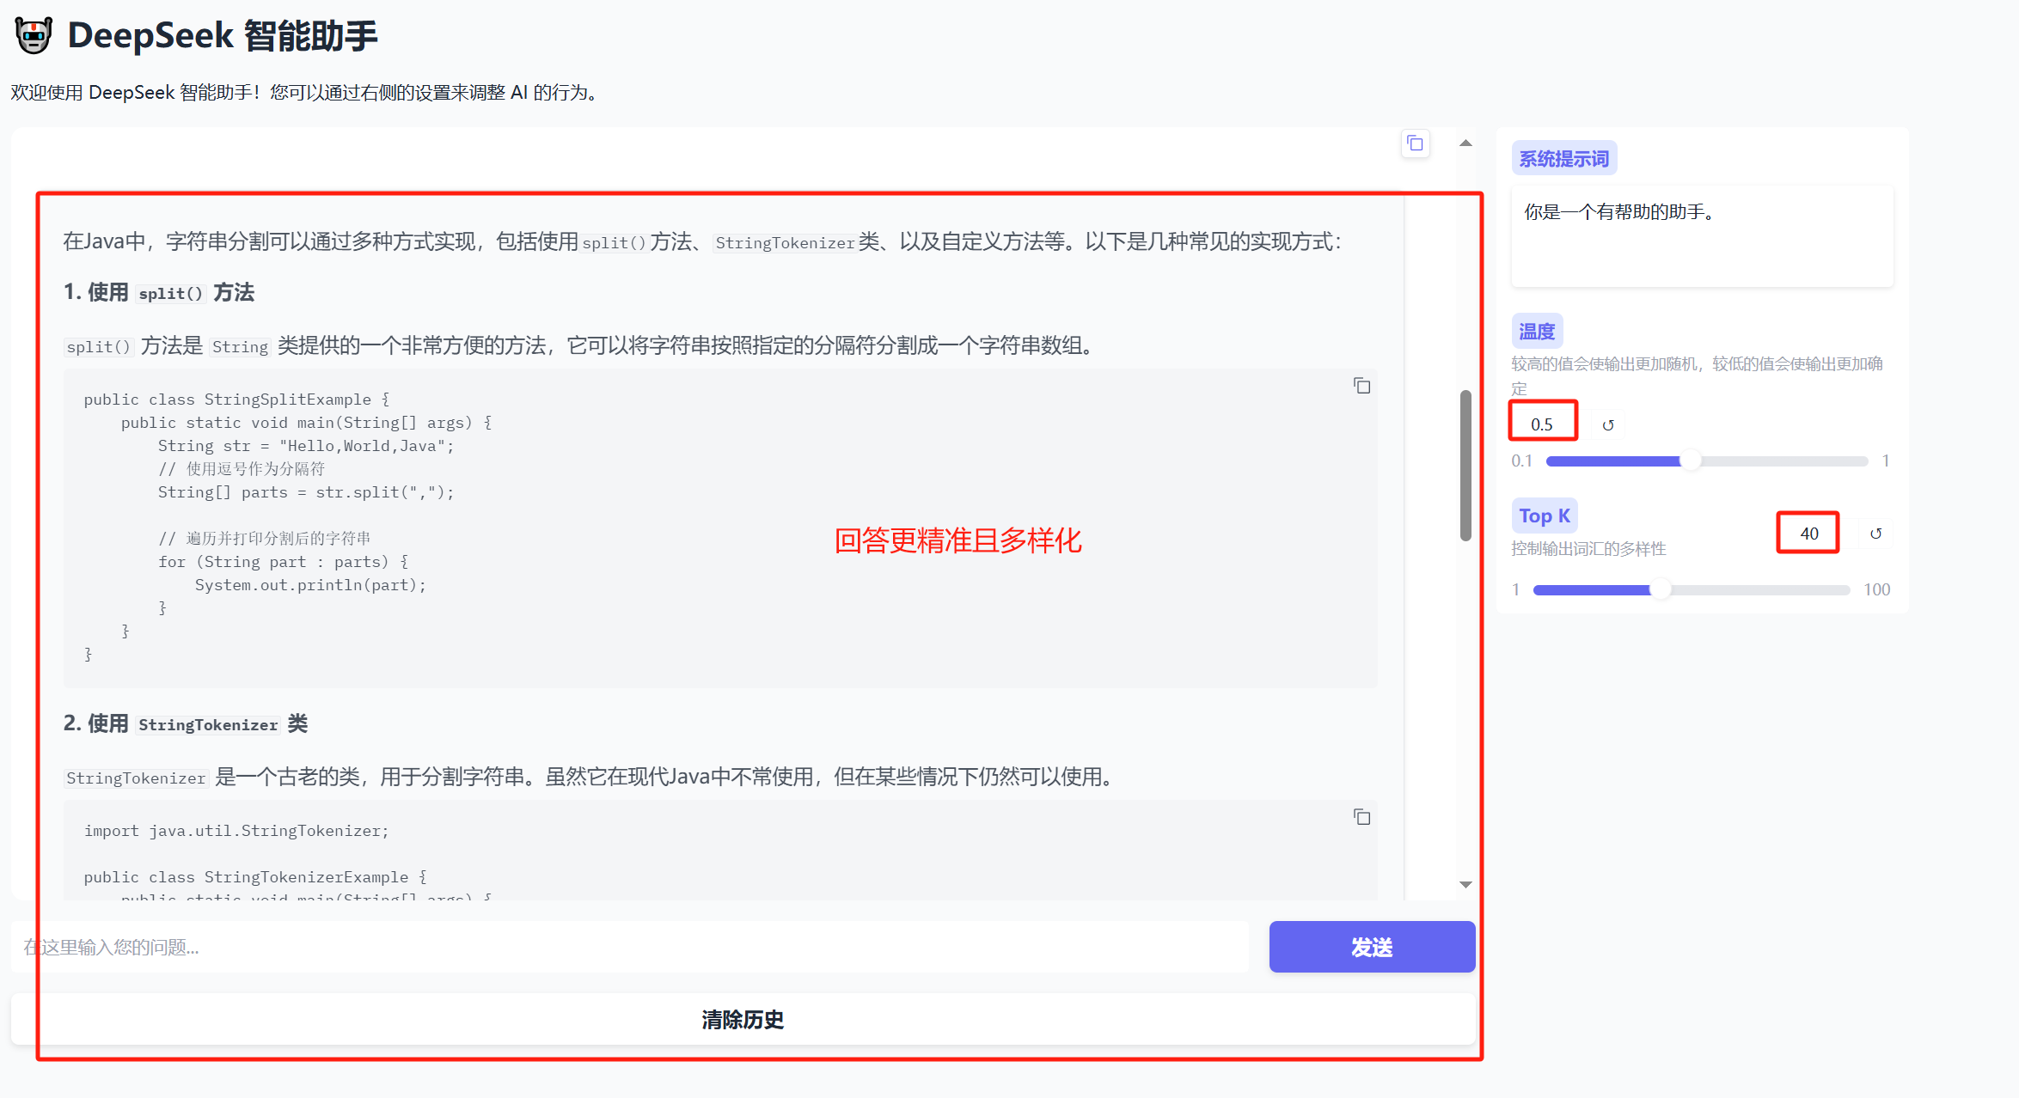Click the Top K slider handle
The image size is (2019, 1098).
coord(1661,589)
